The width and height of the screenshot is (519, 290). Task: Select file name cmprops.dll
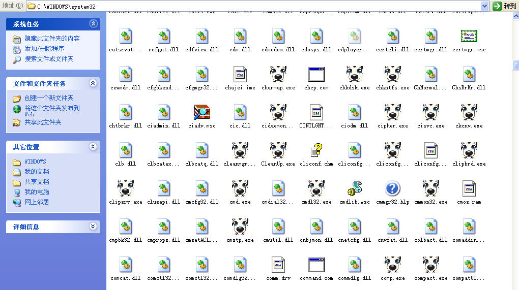(163, 240)
